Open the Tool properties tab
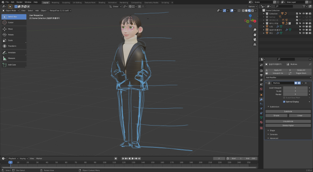Screen dimensions: 313x172 click(261, 65)
